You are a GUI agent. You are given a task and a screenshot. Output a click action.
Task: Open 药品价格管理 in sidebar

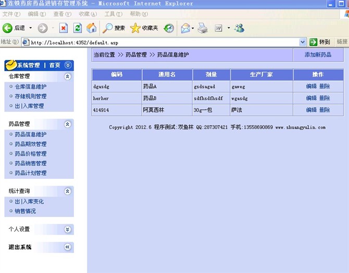(31, 154)
